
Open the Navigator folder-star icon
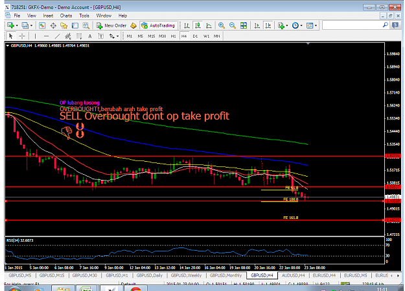(64, 25)
